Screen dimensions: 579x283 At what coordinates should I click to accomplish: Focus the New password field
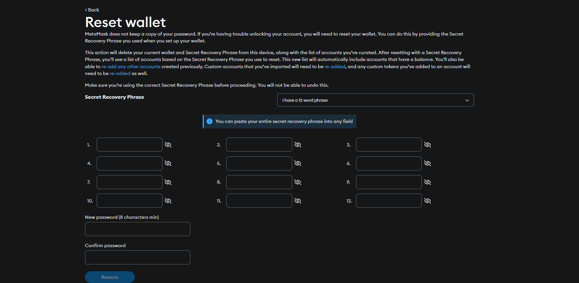click(137, 229)
